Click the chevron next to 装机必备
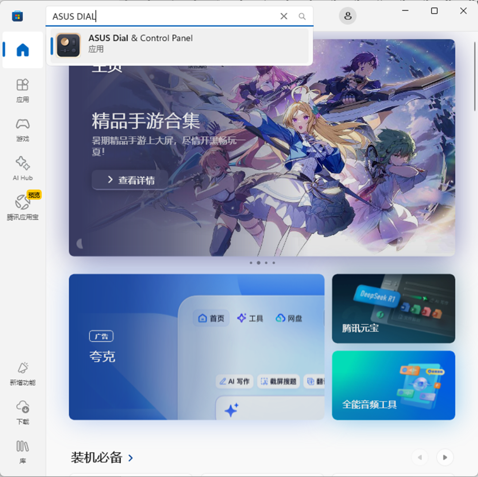 (x=131, y=458)
